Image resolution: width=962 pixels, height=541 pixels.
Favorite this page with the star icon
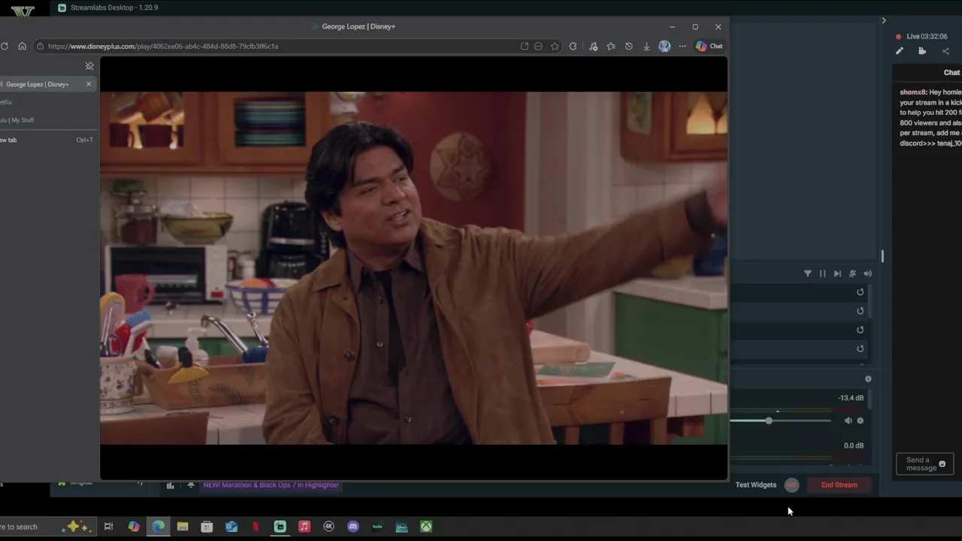pyautogui.click(x=555, y=46)
